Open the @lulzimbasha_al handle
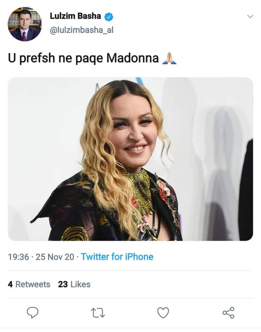The image size is (261, 332). pos(81,30)
